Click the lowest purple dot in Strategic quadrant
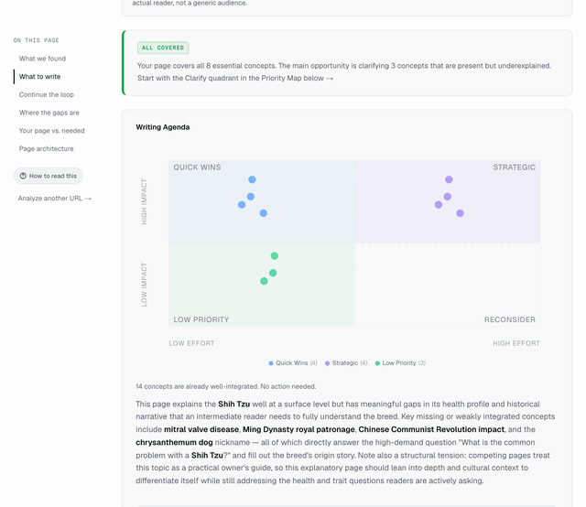This screenshot has width=586, height=507. (x=460, y=213)
